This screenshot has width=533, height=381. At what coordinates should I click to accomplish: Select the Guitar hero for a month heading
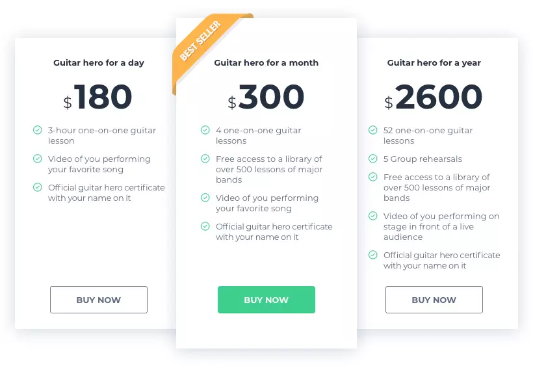point(266,63)
